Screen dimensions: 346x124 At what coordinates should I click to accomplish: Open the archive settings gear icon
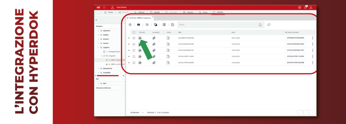tap(130, 25)
